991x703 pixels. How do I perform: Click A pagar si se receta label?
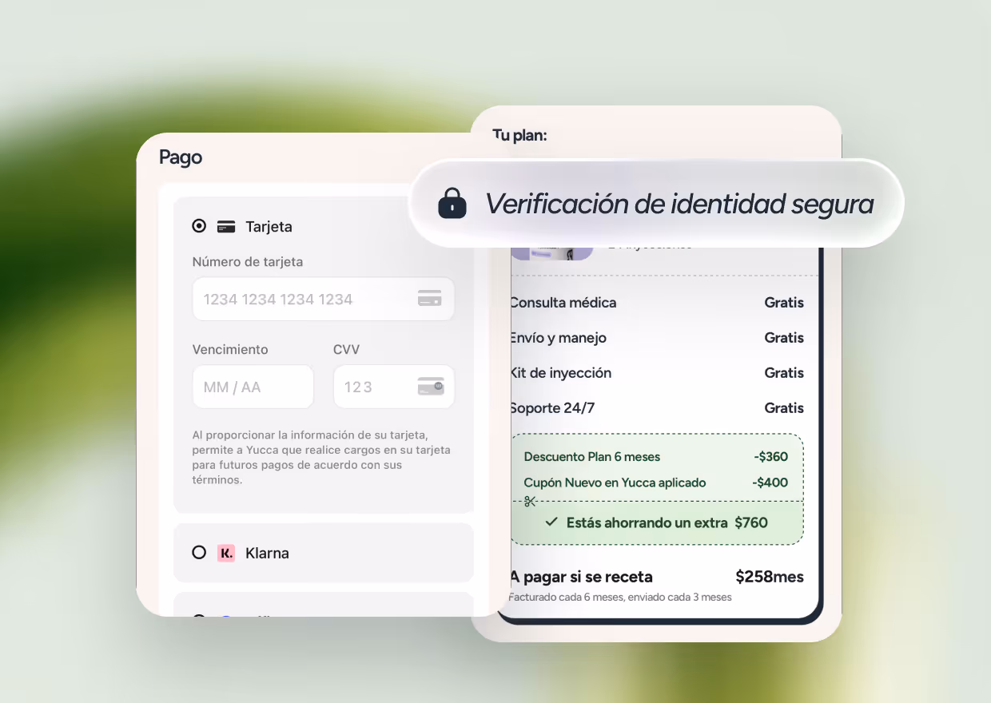(x=581, y=577)
